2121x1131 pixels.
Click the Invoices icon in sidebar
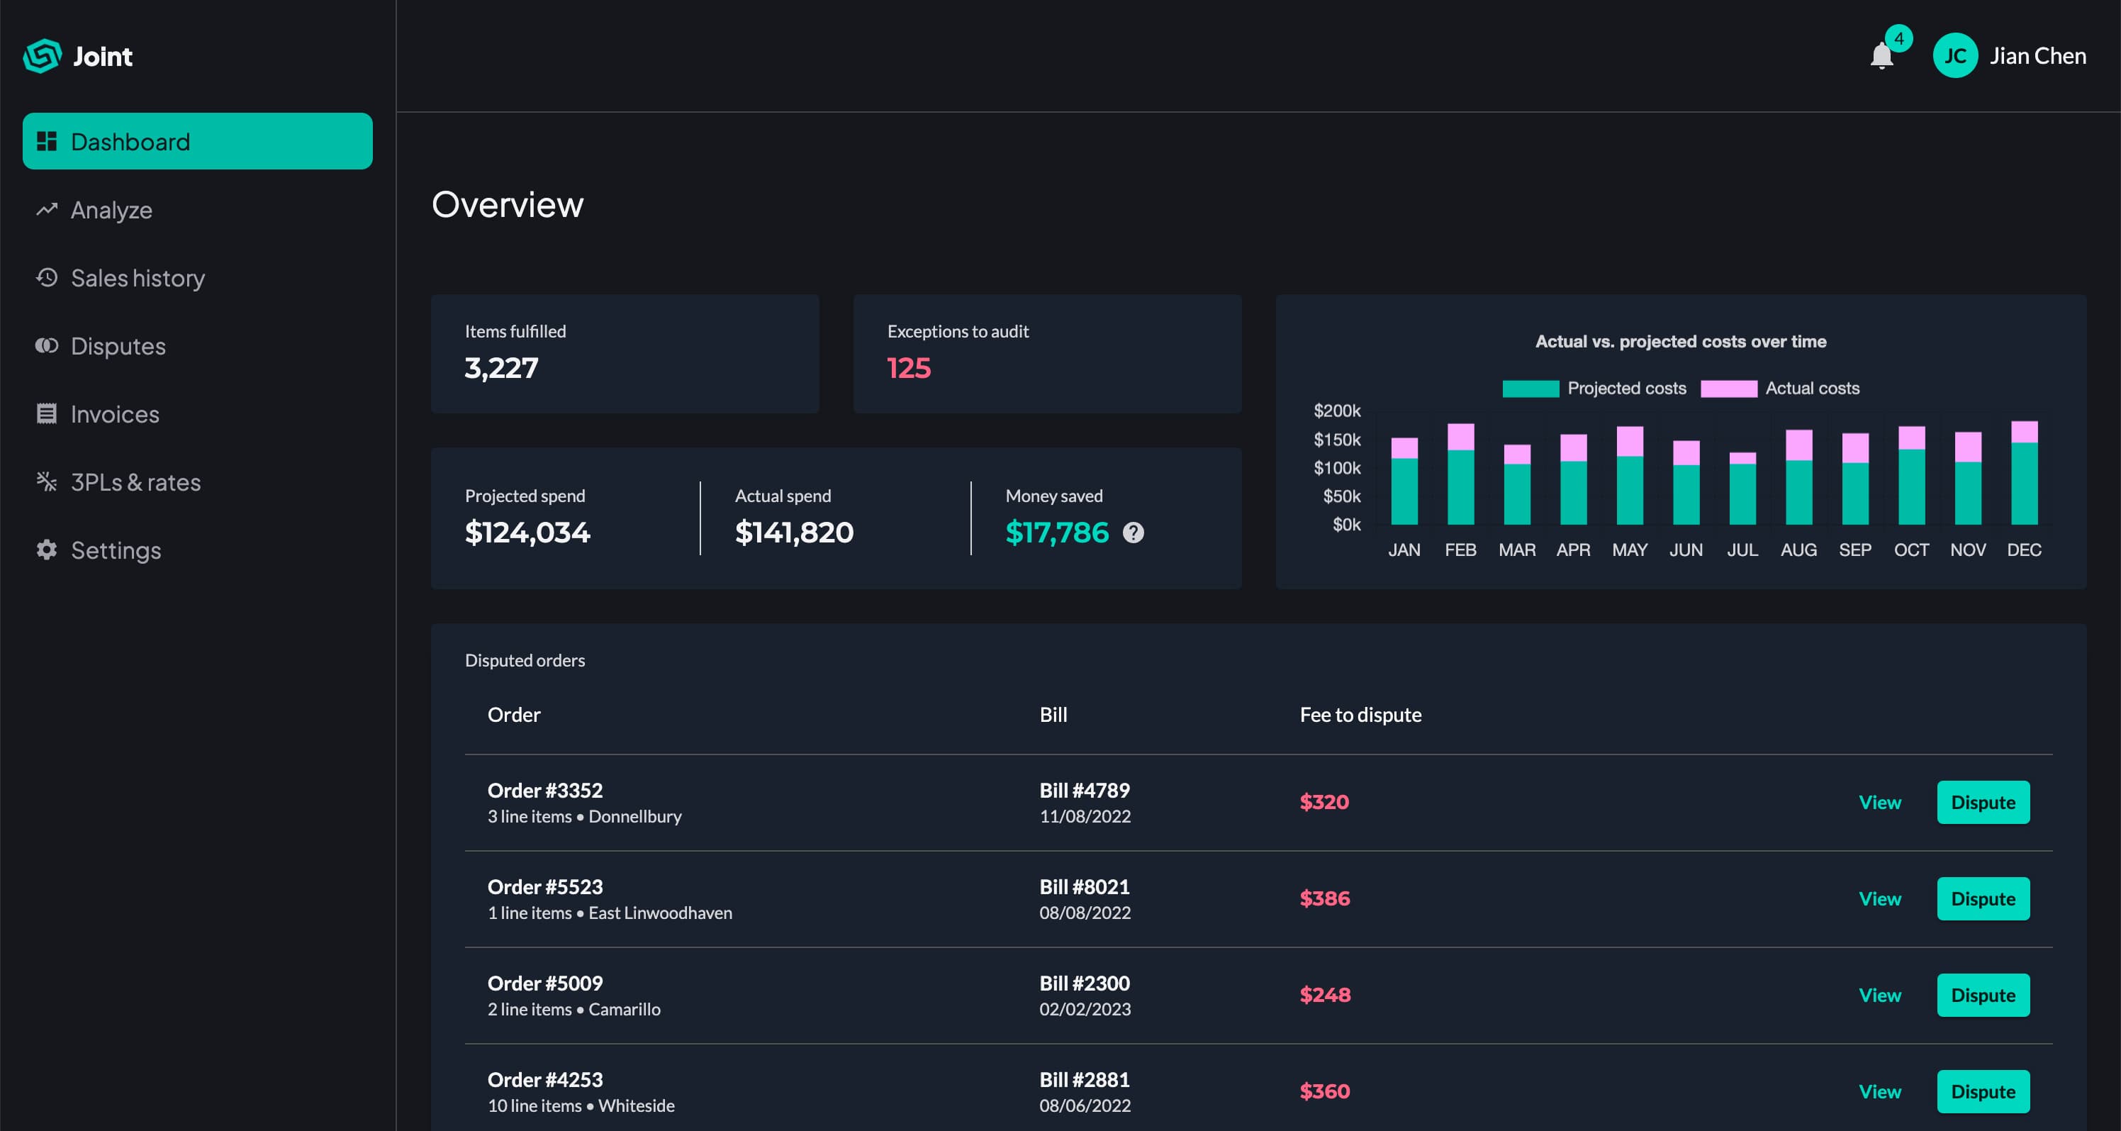47,414
